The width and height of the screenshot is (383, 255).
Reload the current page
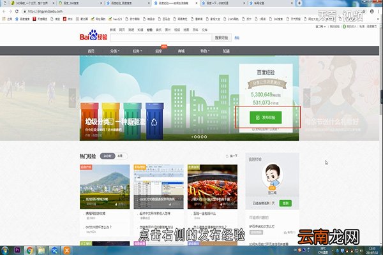17,11
